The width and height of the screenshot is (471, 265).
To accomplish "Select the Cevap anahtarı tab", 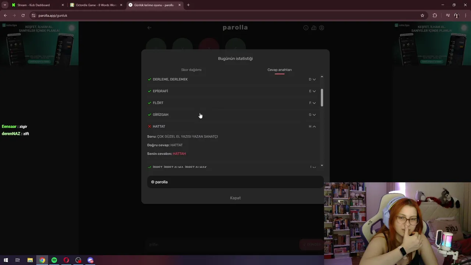I will coord(280,70).
